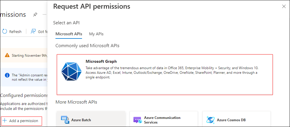Click the orange warning triangle icon
Screen dimensions: 290x127
tap(7, 56)
